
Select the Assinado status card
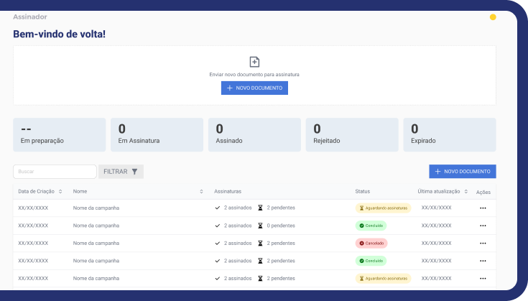click(x=254, y=134)
